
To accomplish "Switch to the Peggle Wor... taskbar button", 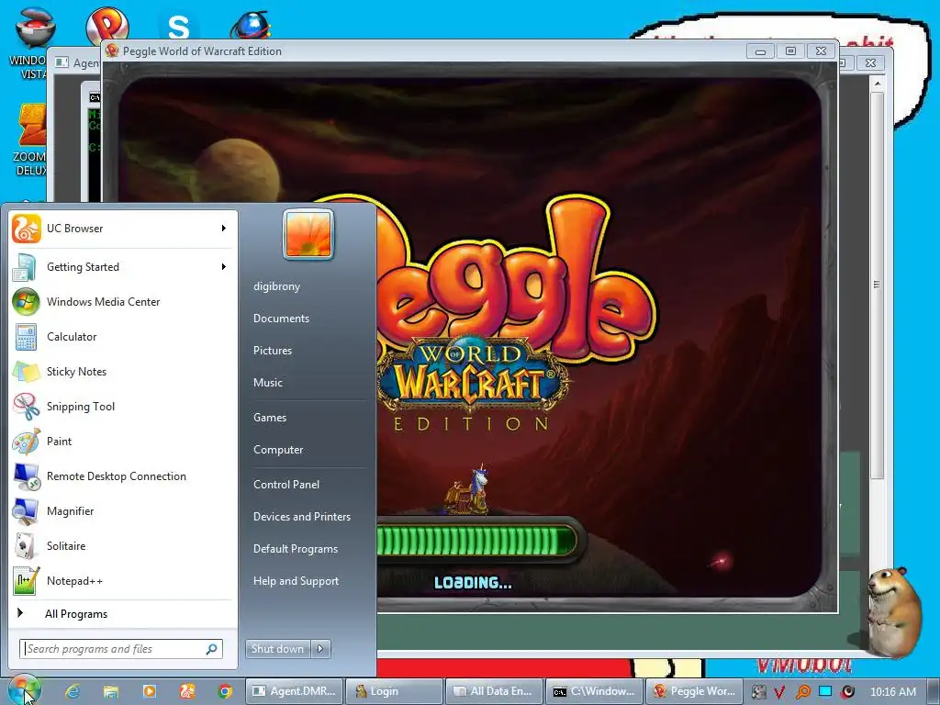I will [x=694, y=691].
